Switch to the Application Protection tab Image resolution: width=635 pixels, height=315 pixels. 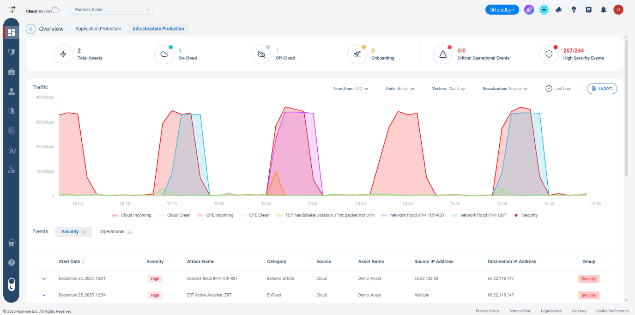tap(98, 29)
